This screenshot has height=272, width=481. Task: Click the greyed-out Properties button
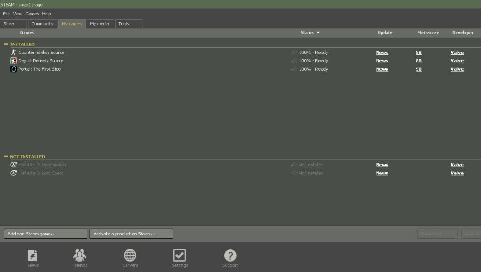(x=437, y=234)
